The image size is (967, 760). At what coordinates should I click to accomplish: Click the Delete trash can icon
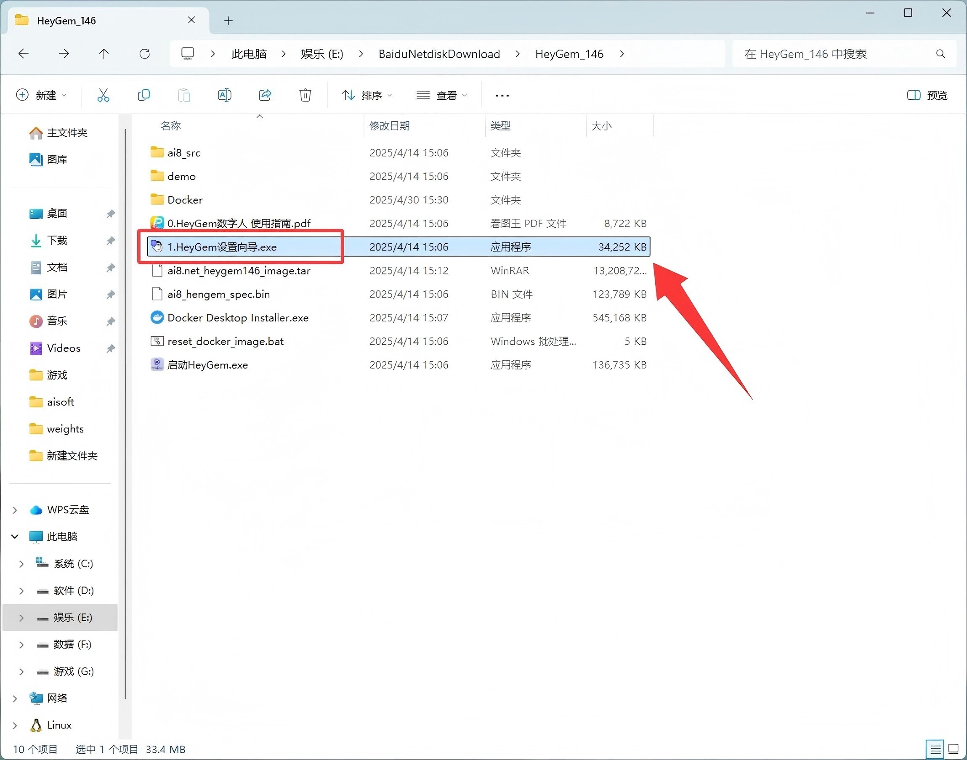tap(305, 95)
